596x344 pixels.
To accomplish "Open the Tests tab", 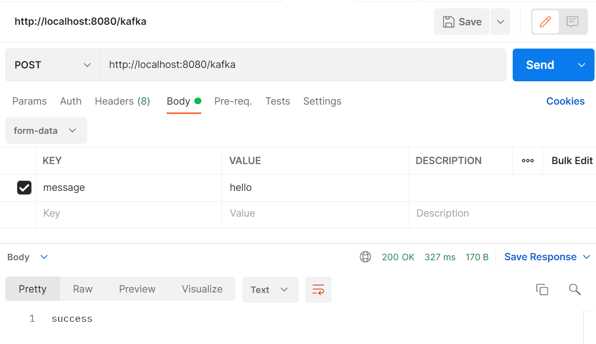I will click(x=278, y=101).
